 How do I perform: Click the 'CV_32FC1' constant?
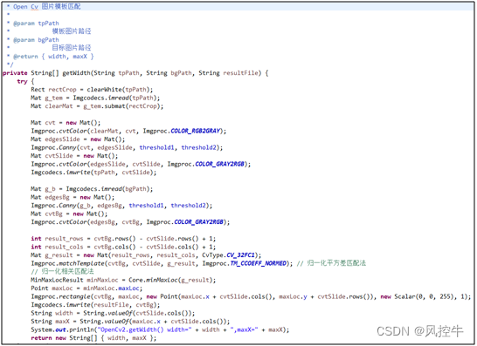coord(240,255)
